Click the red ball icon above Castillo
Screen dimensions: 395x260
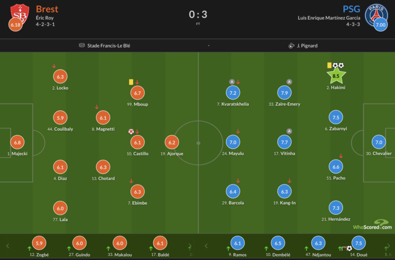point(131,131)
